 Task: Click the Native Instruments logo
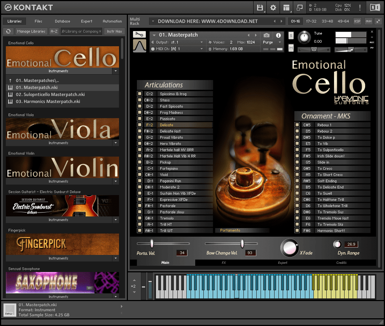click(x=374, y=7)
